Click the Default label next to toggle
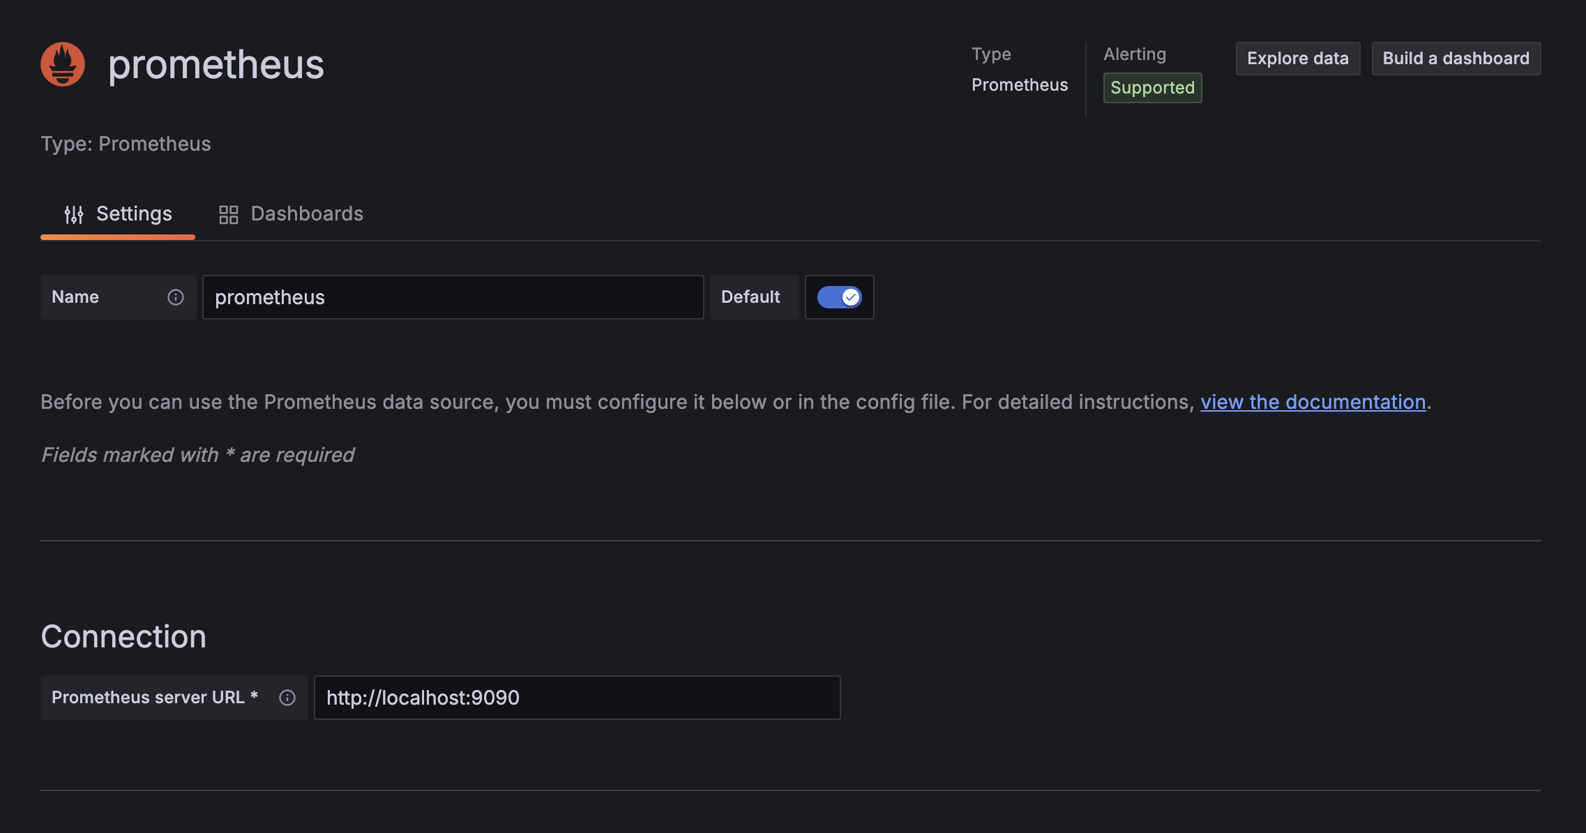 750,297
